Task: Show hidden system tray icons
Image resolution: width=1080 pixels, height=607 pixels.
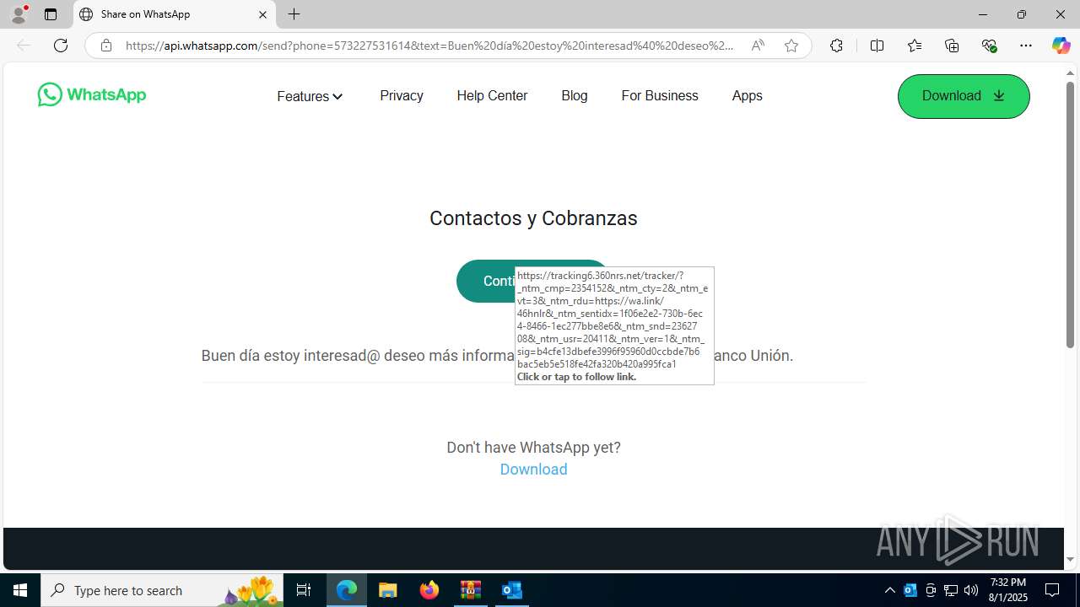Action: point(889,590)
